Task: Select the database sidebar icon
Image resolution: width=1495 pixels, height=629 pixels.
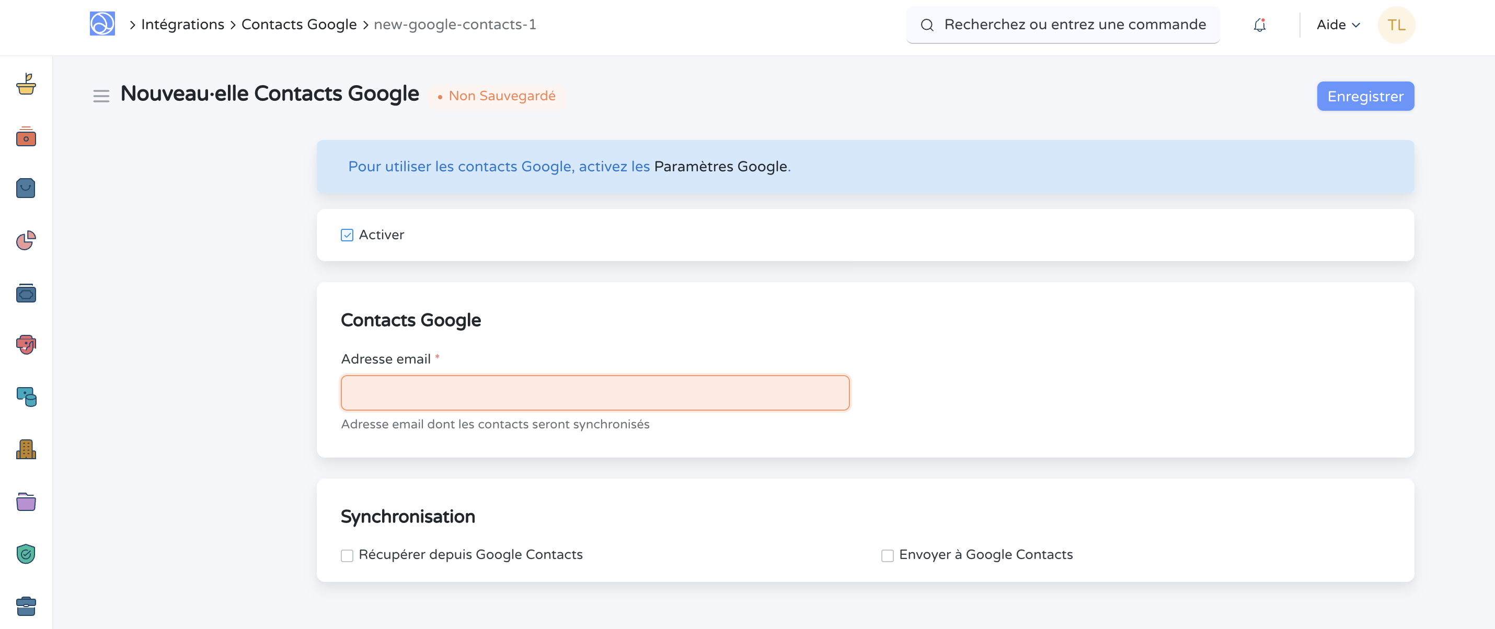Action: point(26,398)
